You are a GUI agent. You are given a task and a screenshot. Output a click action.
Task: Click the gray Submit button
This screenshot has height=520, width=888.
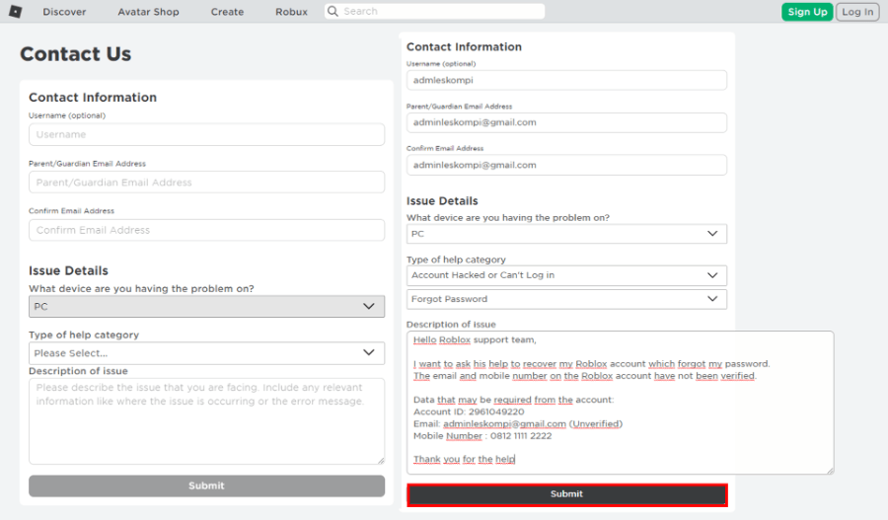pyautogui.click(x=207, y=486)
